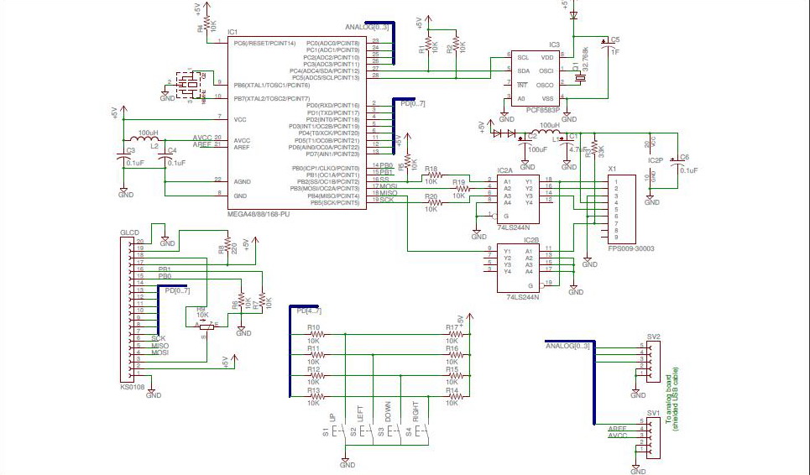Click the IC1 MEGA48/88/168-PU microcontroller symbol
The width and height of the screenshot is (810, 475).
point(296,122)
